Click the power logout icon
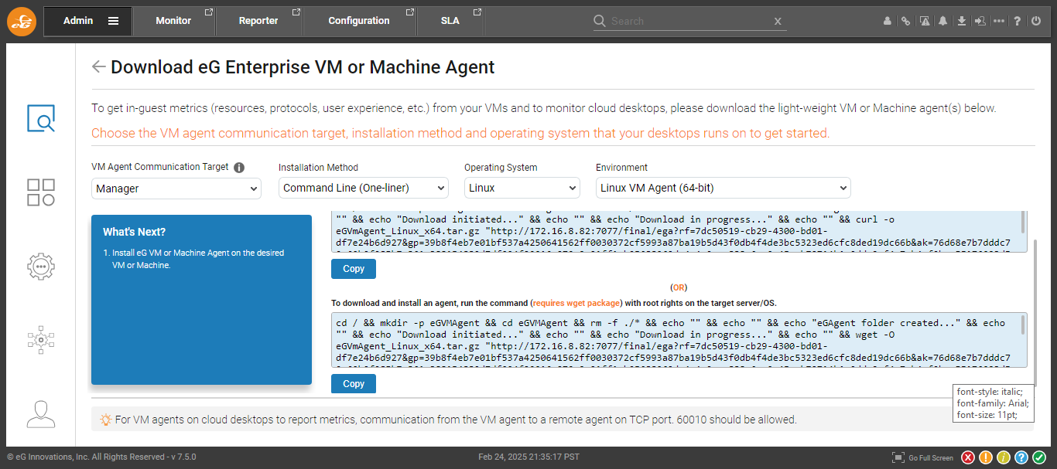The height and width of the screenshot is (469, 1057). click(1037, 22)
